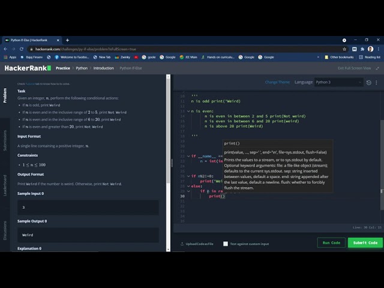This screenshot has width=384, height=288.
Task: Switch to the Problem side tab
Action: click(5, 95)
